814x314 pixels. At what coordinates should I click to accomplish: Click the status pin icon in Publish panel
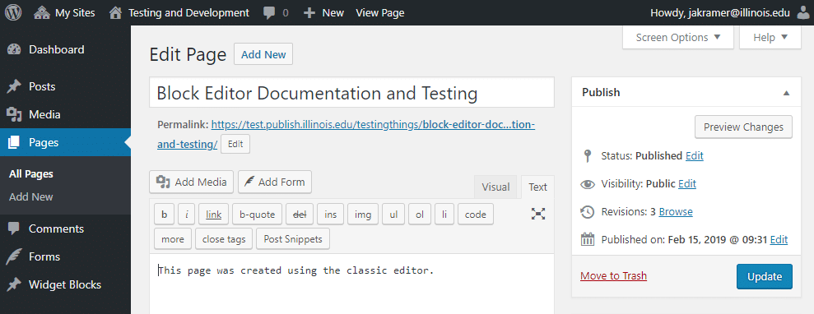(x=587, y=155)
